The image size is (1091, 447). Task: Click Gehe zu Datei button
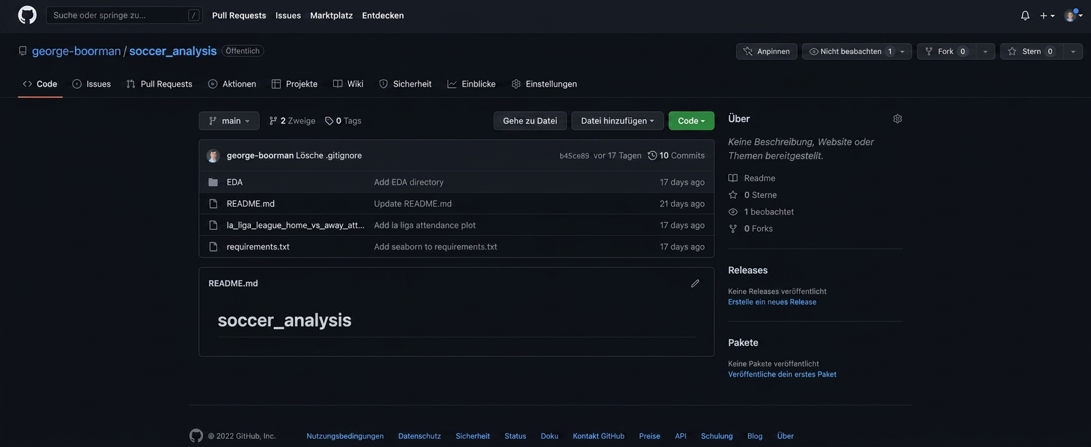click(530, 121)
